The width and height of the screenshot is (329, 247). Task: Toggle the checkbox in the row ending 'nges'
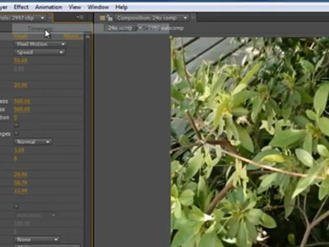tap(16, 133)
